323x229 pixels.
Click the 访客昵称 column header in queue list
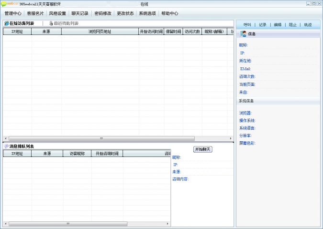[x=77, y=154]
